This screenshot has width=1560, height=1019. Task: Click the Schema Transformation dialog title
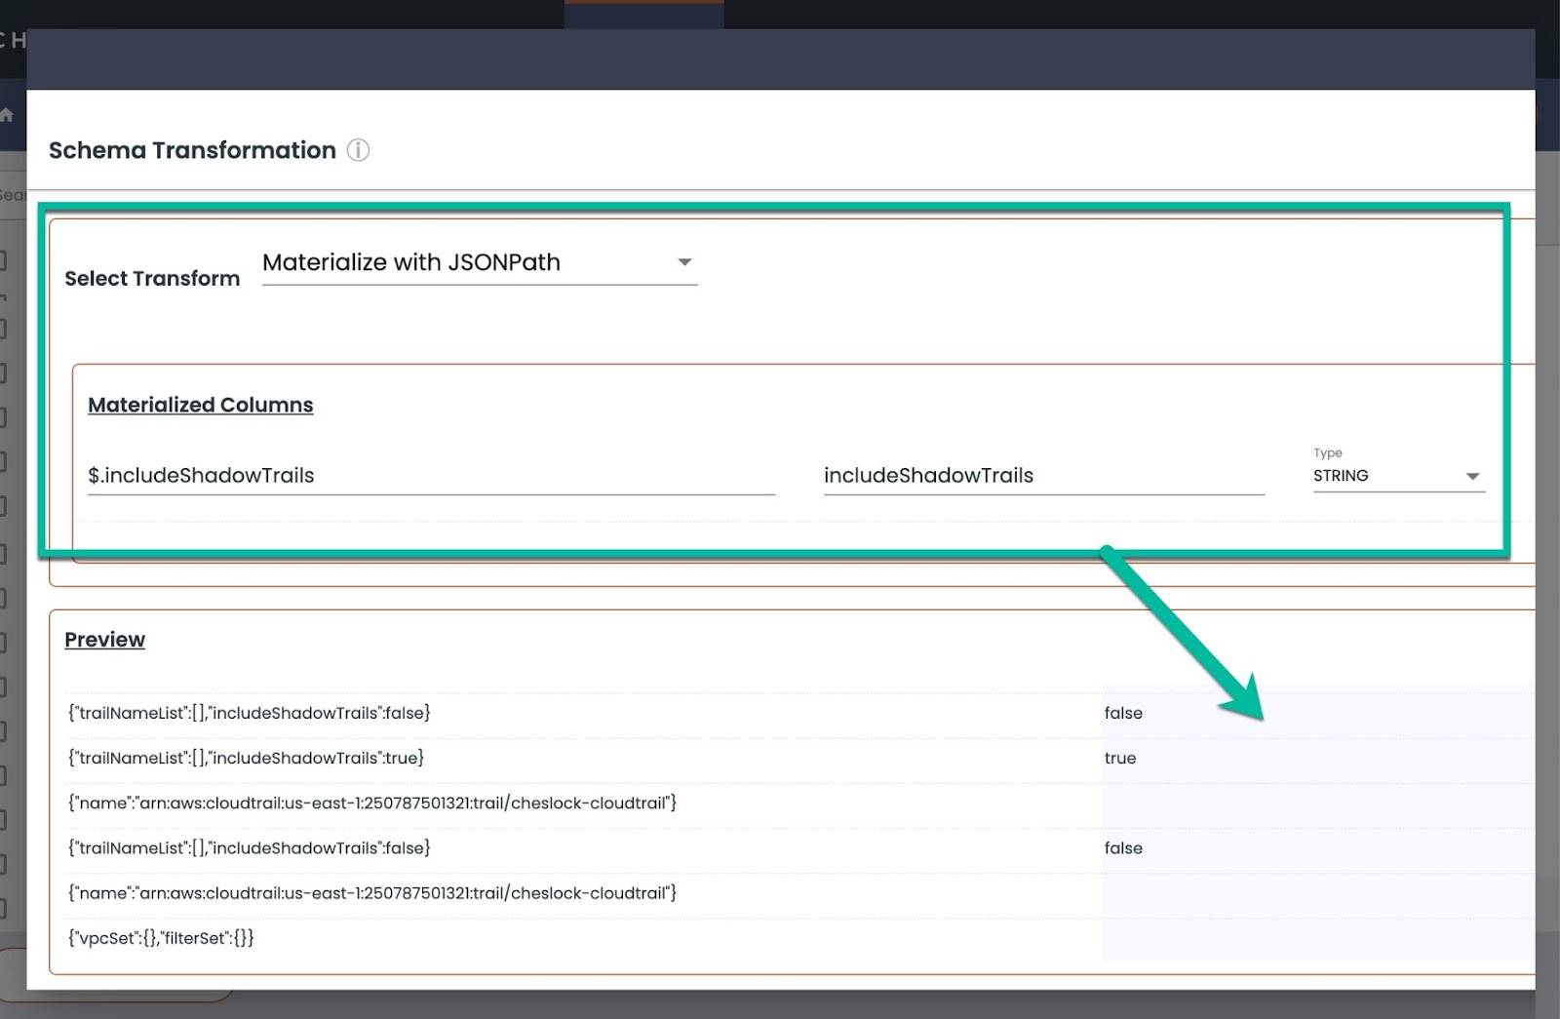click(x=192, y=150)
